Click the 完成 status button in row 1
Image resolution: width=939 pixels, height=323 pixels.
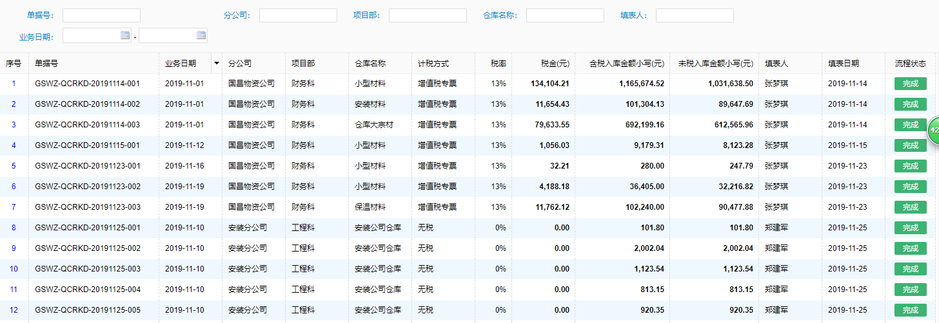pyautogui.click(x=910, y=84)
